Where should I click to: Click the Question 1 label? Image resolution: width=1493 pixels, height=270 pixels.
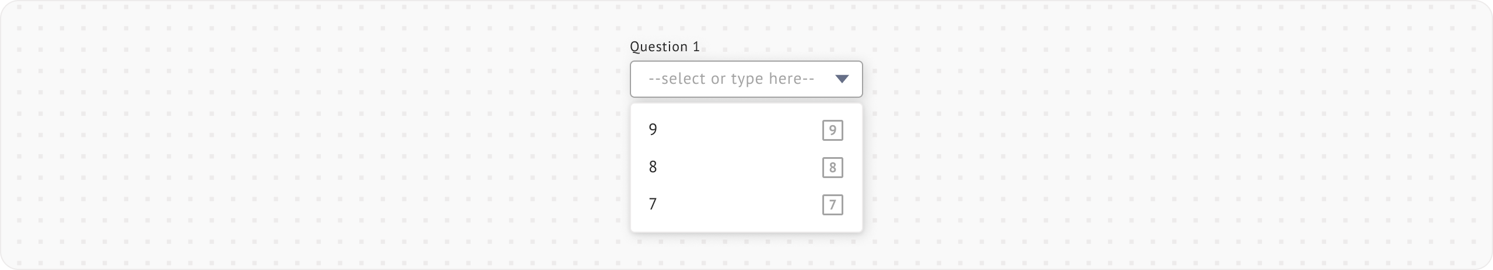[665, 47]
